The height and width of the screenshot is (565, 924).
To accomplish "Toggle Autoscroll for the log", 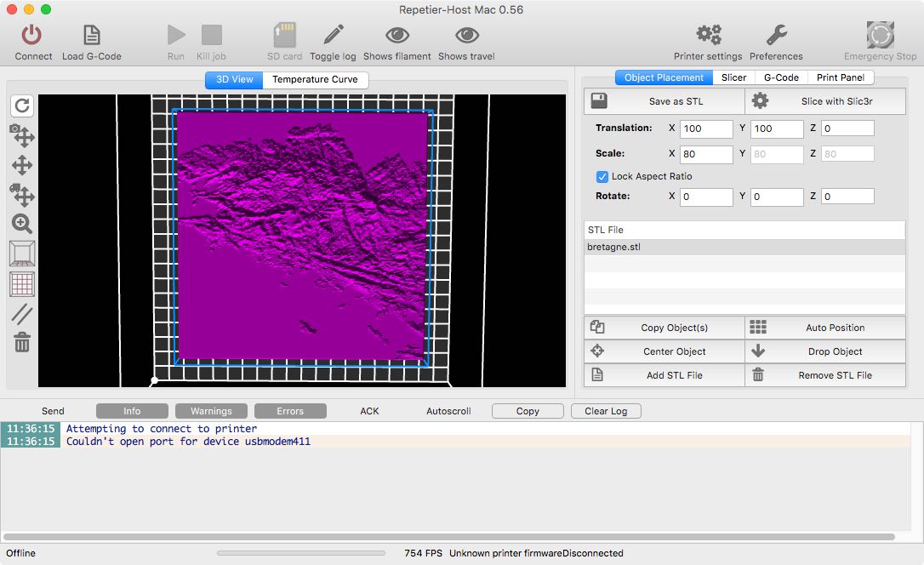I will pos(448,411).
